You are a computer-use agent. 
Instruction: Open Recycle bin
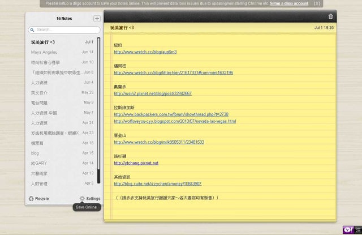[x=39, y=199]
